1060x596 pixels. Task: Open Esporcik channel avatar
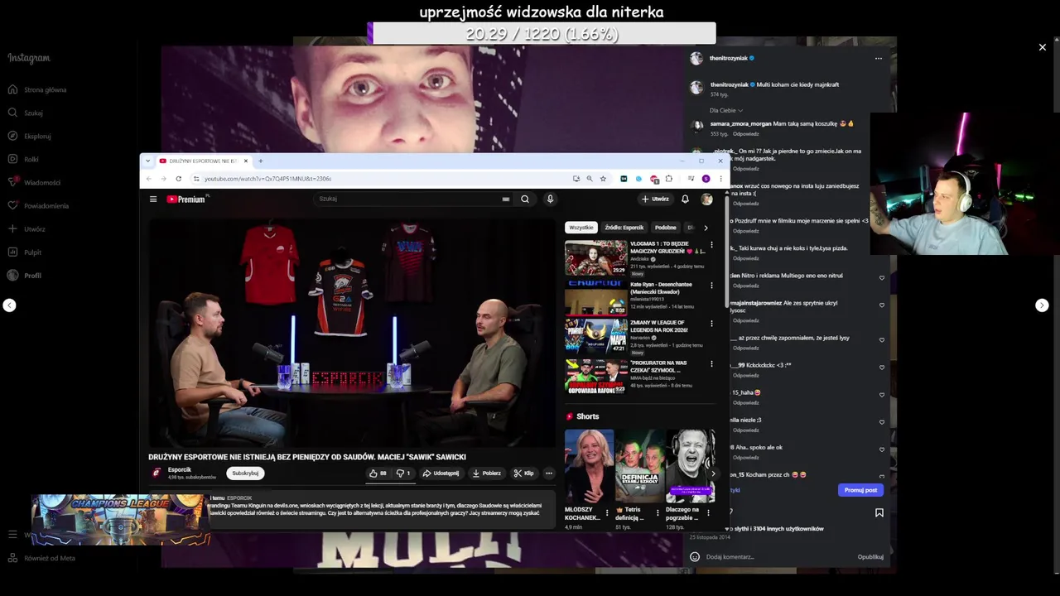[157, 473]
